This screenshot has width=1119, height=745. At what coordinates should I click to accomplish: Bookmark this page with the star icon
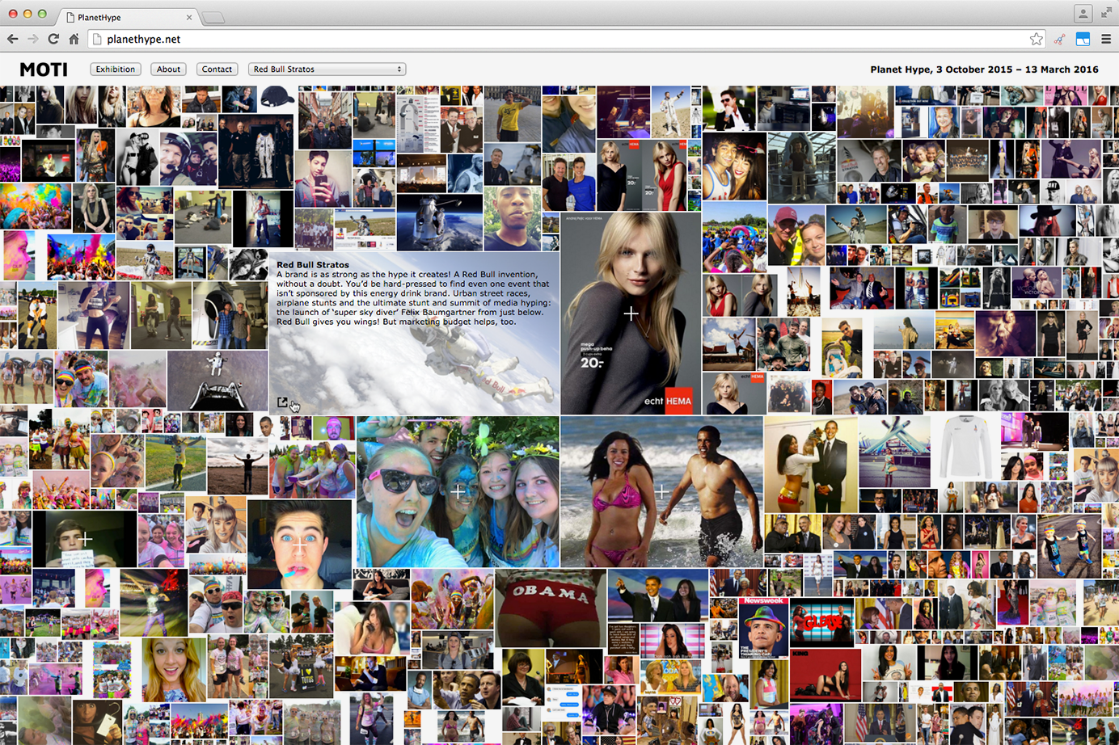[1036, 39]
